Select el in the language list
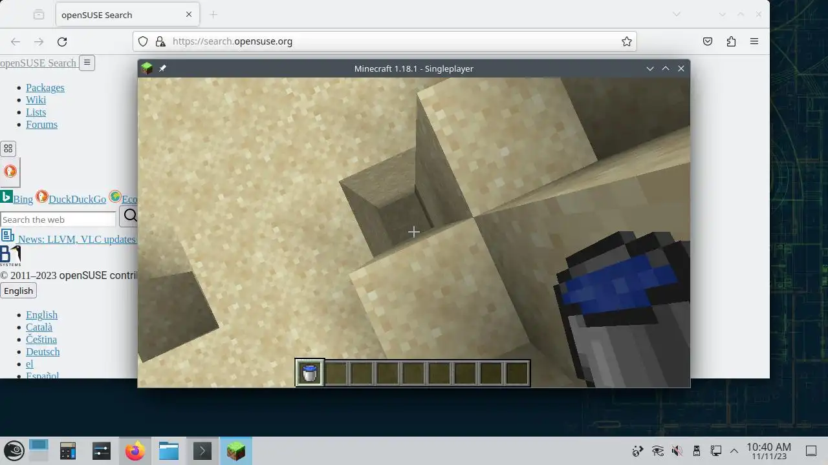This screenshot has width=828, height=465. [x=29, y=364]
